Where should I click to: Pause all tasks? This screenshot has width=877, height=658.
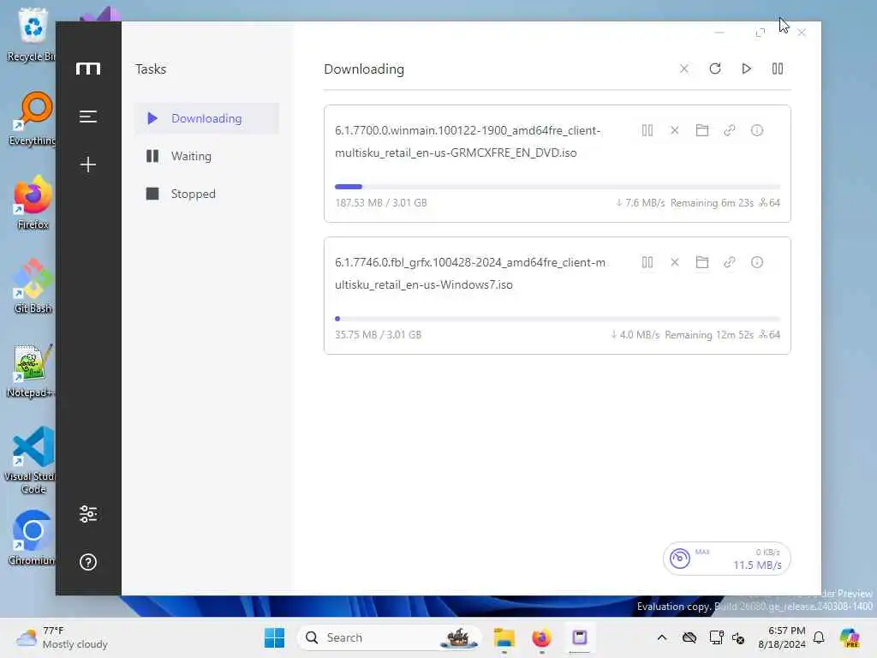[778, 69]
